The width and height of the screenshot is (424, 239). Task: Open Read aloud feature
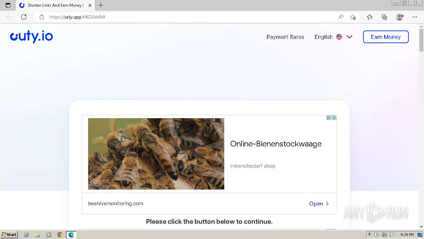(x=341, y=17)
